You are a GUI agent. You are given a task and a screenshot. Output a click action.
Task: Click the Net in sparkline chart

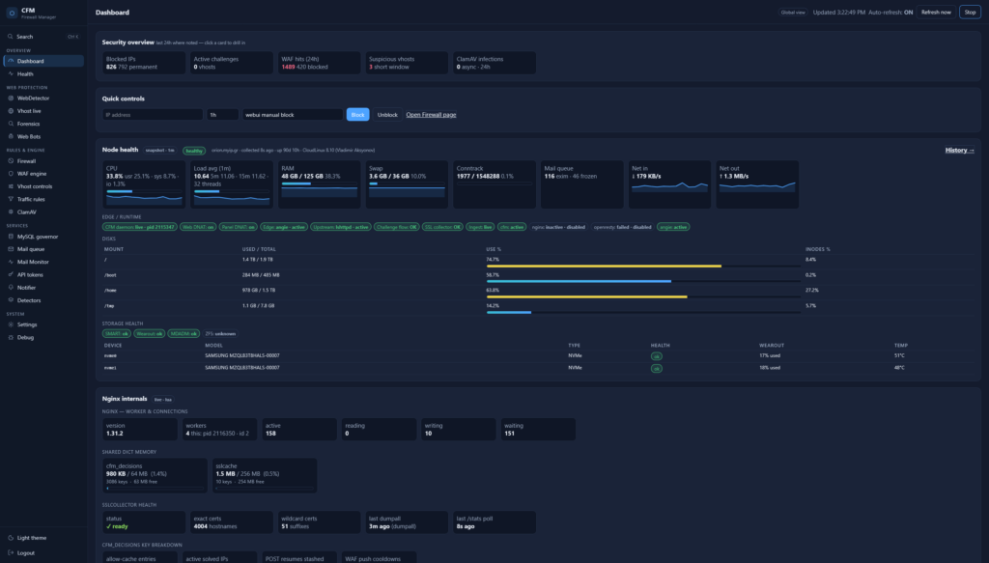[670, 186]
